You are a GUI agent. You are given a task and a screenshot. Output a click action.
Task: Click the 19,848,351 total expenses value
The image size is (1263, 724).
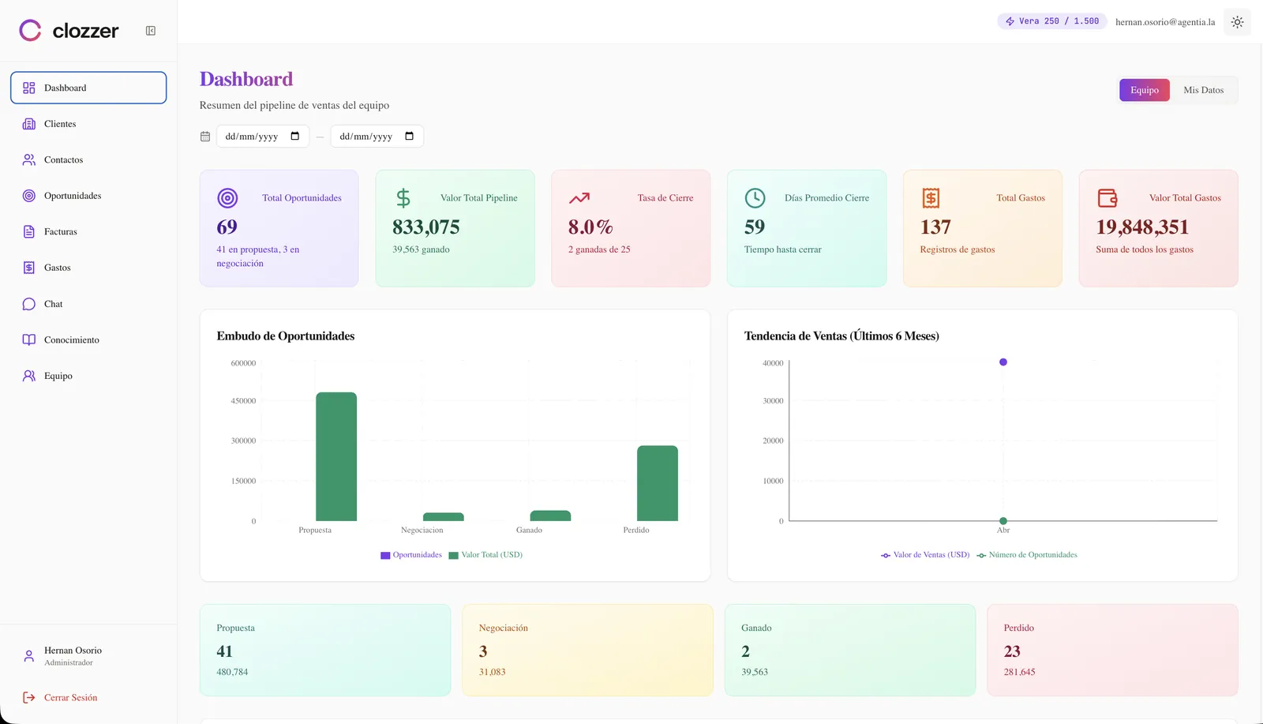point(1142,227)
